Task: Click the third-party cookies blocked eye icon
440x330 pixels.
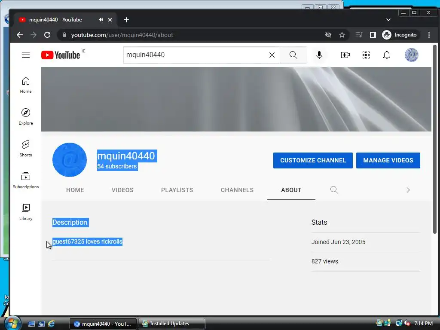Action: click(328, 35)
